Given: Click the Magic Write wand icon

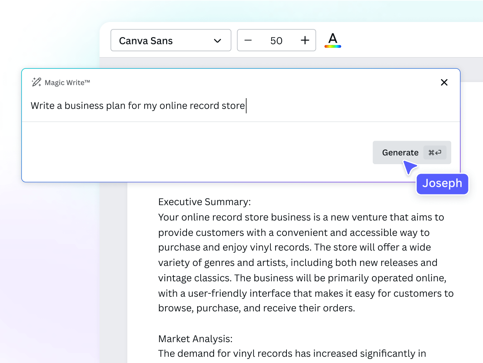Looking at the screenshot, I should tap(36, 82).
